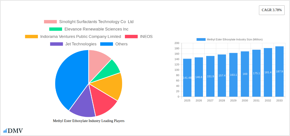Screen dimensions: 290x136
Task: Click Indorama Ventures Public Company Limited label
Action: pos(81,37)
